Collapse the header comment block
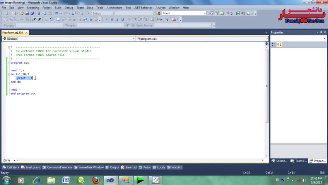This screenshot has width=328, height=185. pos(9,47)
